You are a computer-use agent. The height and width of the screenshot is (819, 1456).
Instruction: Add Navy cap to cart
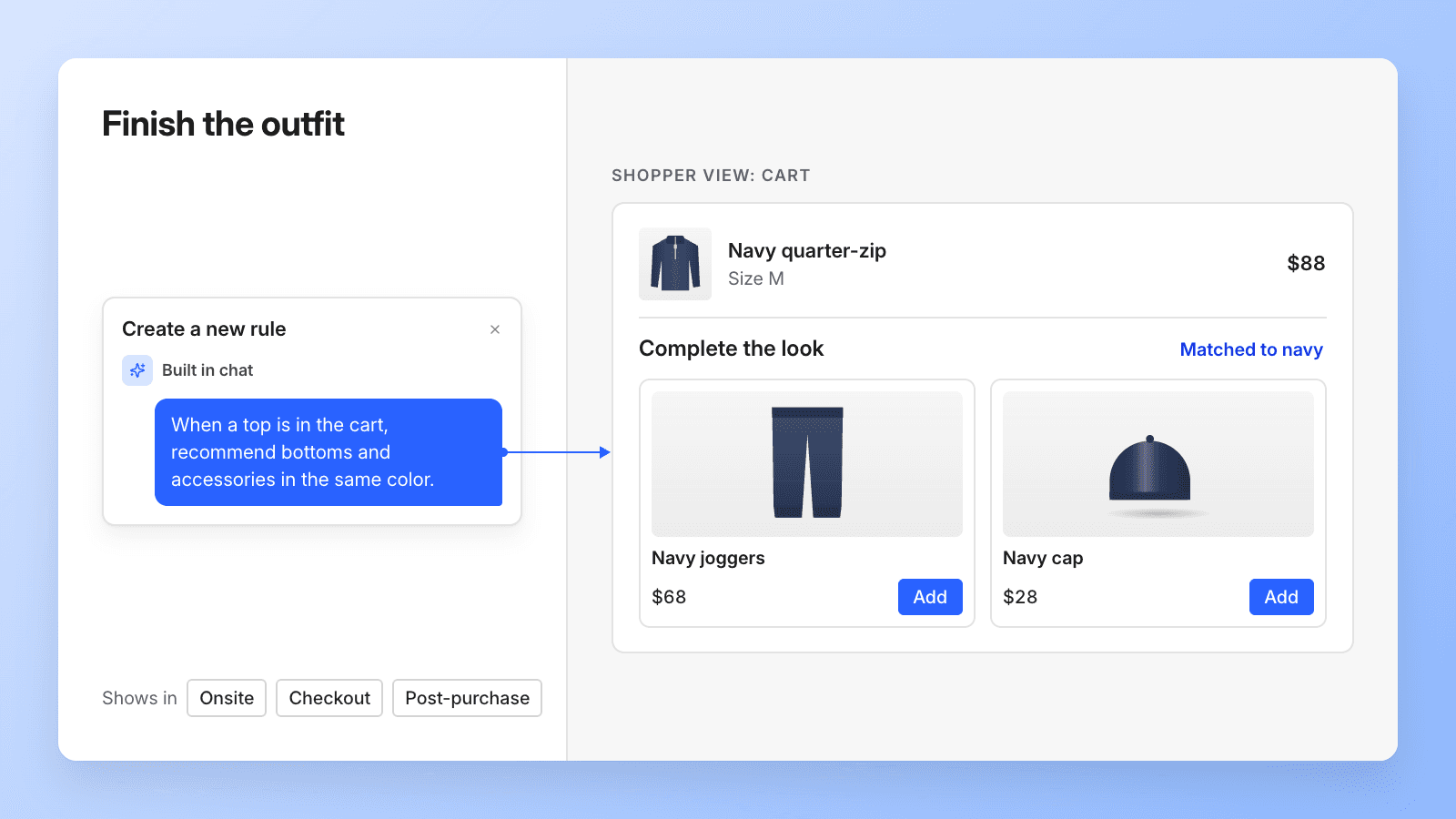[x=1281, y=597]
